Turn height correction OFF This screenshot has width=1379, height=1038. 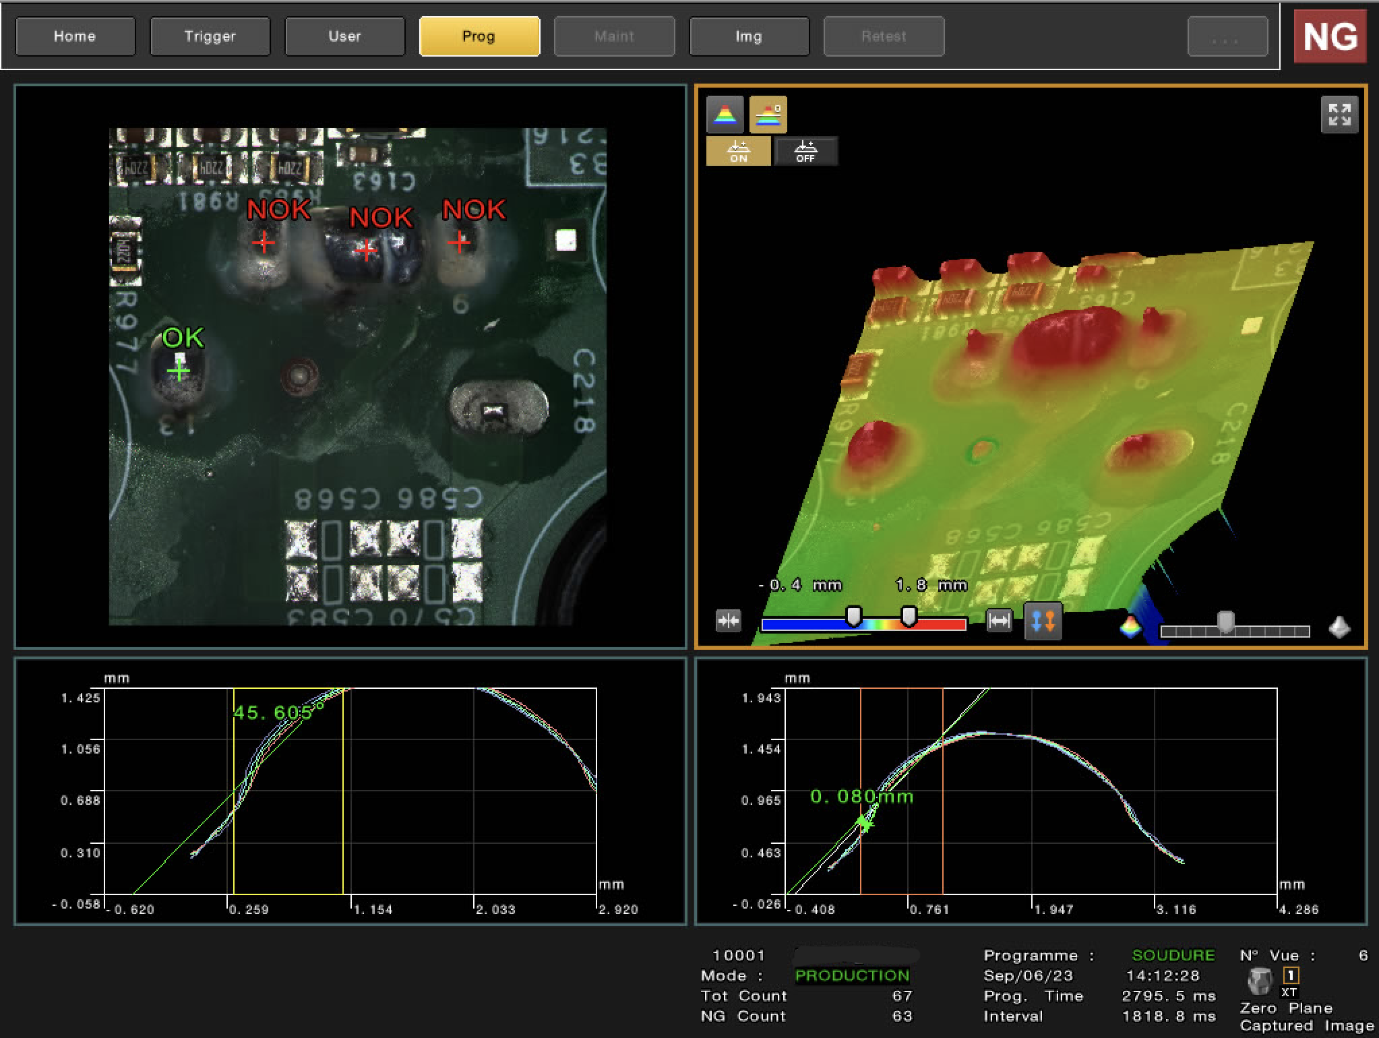[x=805, y=151]
